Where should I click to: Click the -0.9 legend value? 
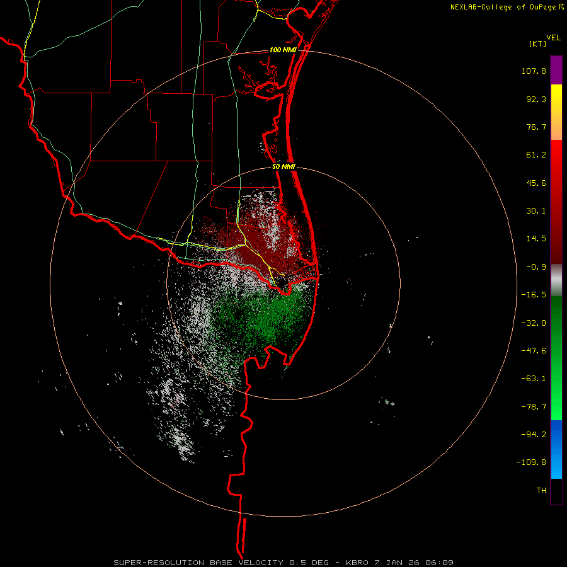pyautogui.click(x=536, y=267)
